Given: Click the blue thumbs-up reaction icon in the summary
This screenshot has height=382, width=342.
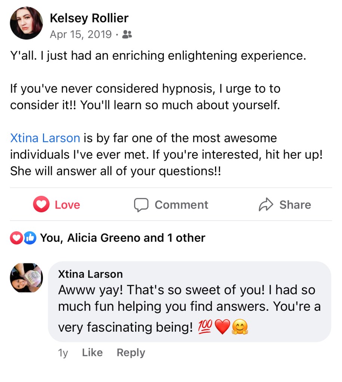Looking at the screenshot, I should point(30,238).
